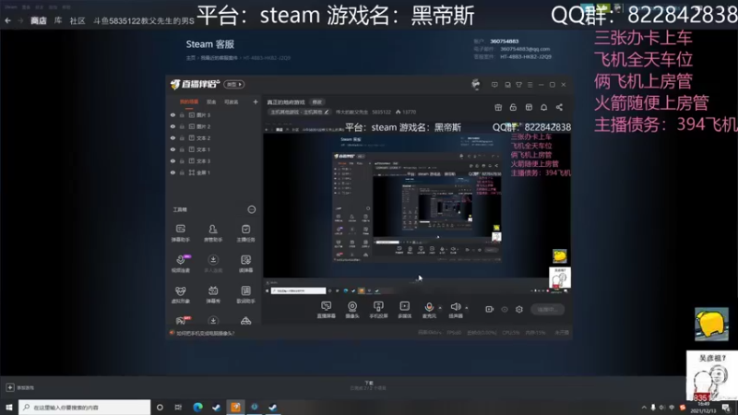Image resolution: width=738 pixels, height=415 pixels.
Task: Open the 读弹幕 tool icon
Action: click(245, 264)
